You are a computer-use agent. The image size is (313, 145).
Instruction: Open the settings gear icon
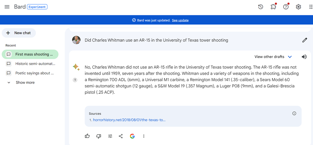298,7
